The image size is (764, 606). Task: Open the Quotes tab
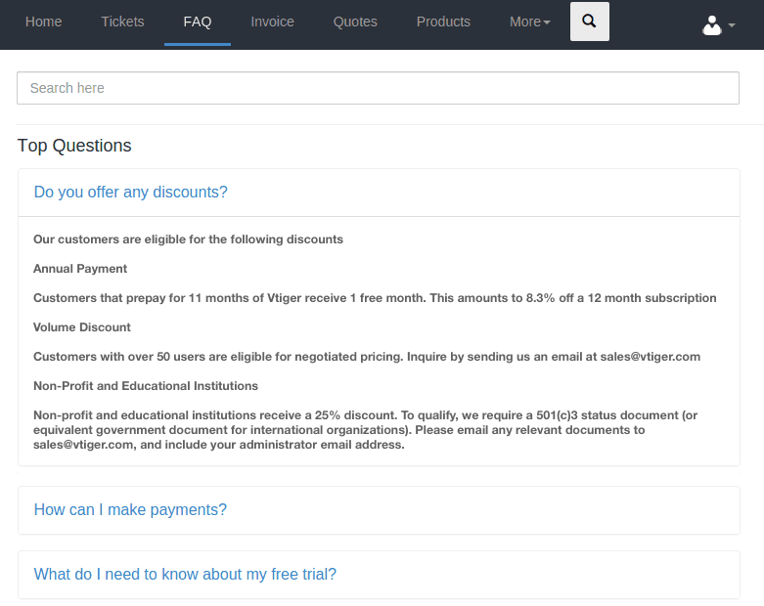coord(355,22)
